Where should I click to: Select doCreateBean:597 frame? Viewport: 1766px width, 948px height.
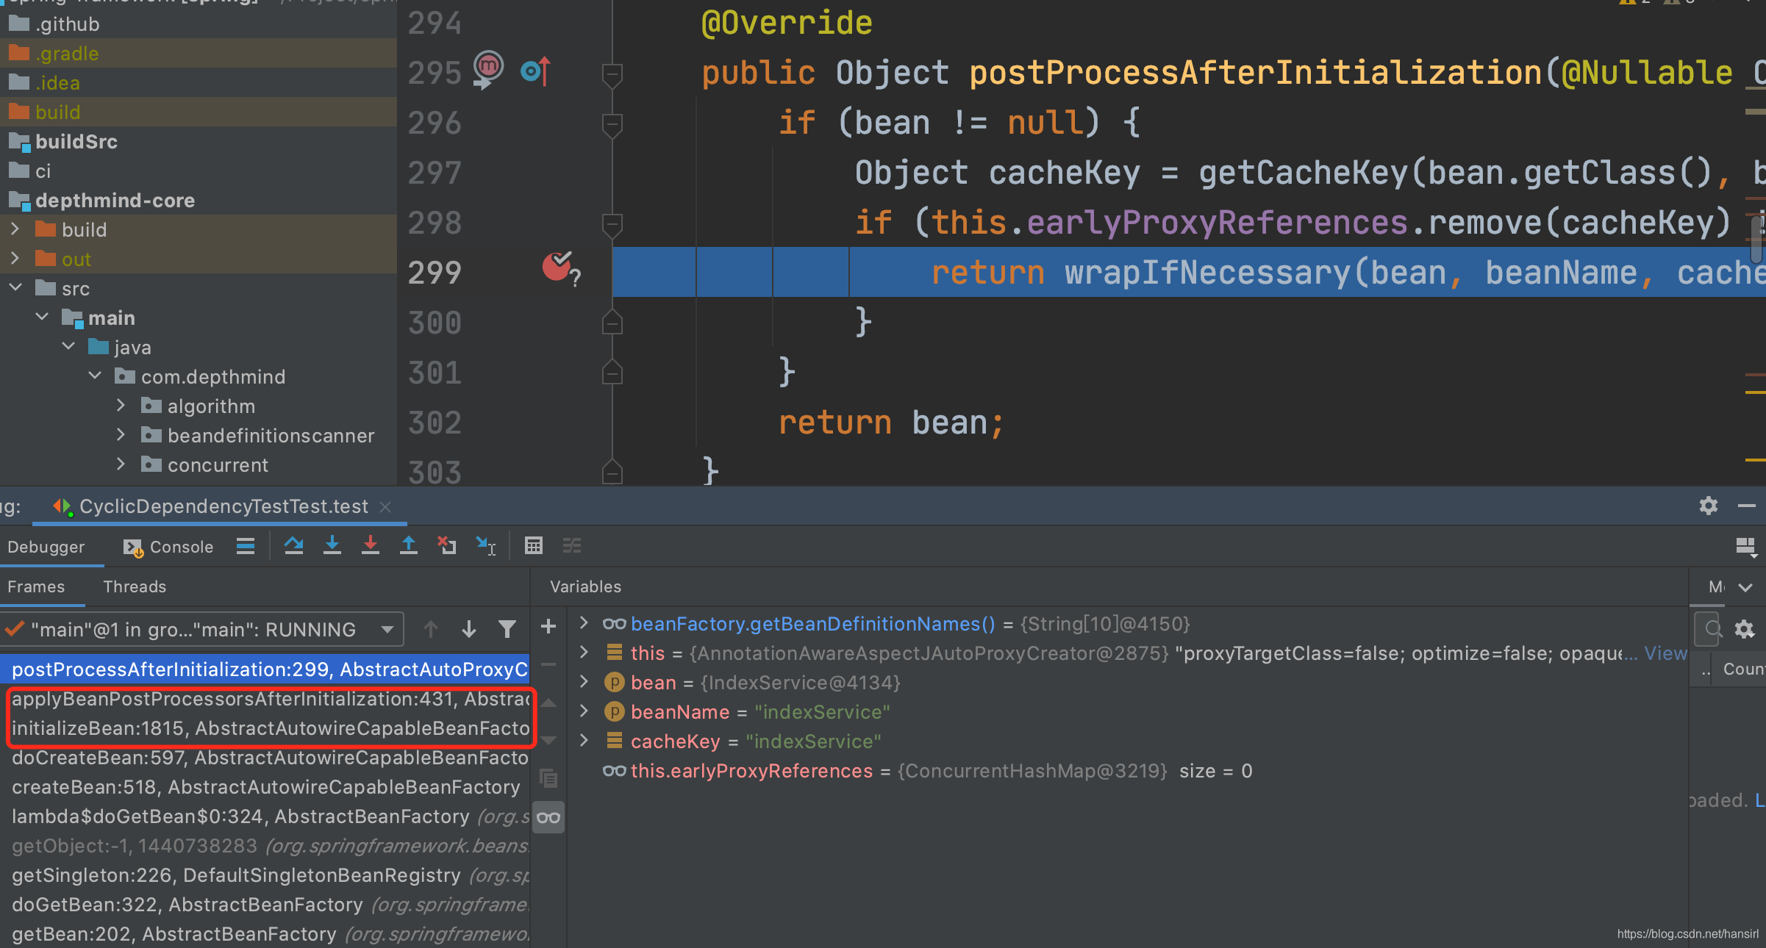(x=265, y=757)
